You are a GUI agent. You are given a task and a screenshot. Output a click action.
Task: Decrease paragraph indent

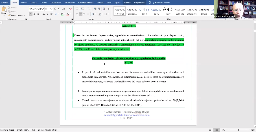click(x=95, y=9)
